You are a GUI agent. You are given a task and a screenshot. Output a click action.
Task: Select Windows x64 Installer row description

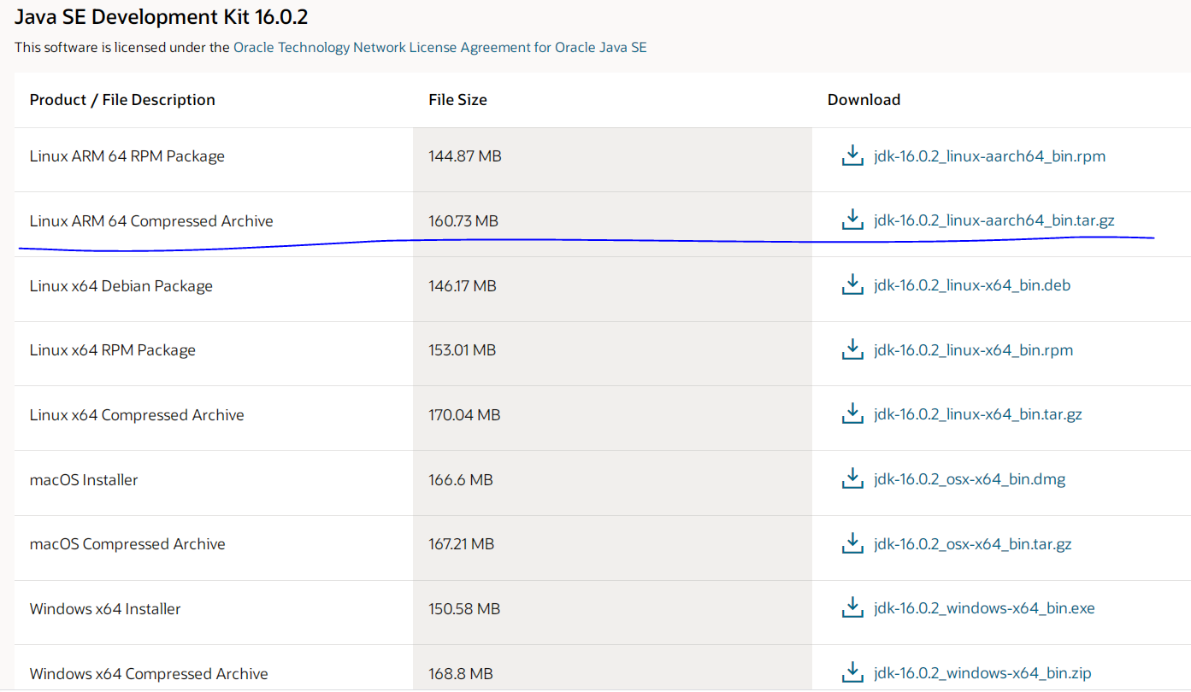pos(105,609)
